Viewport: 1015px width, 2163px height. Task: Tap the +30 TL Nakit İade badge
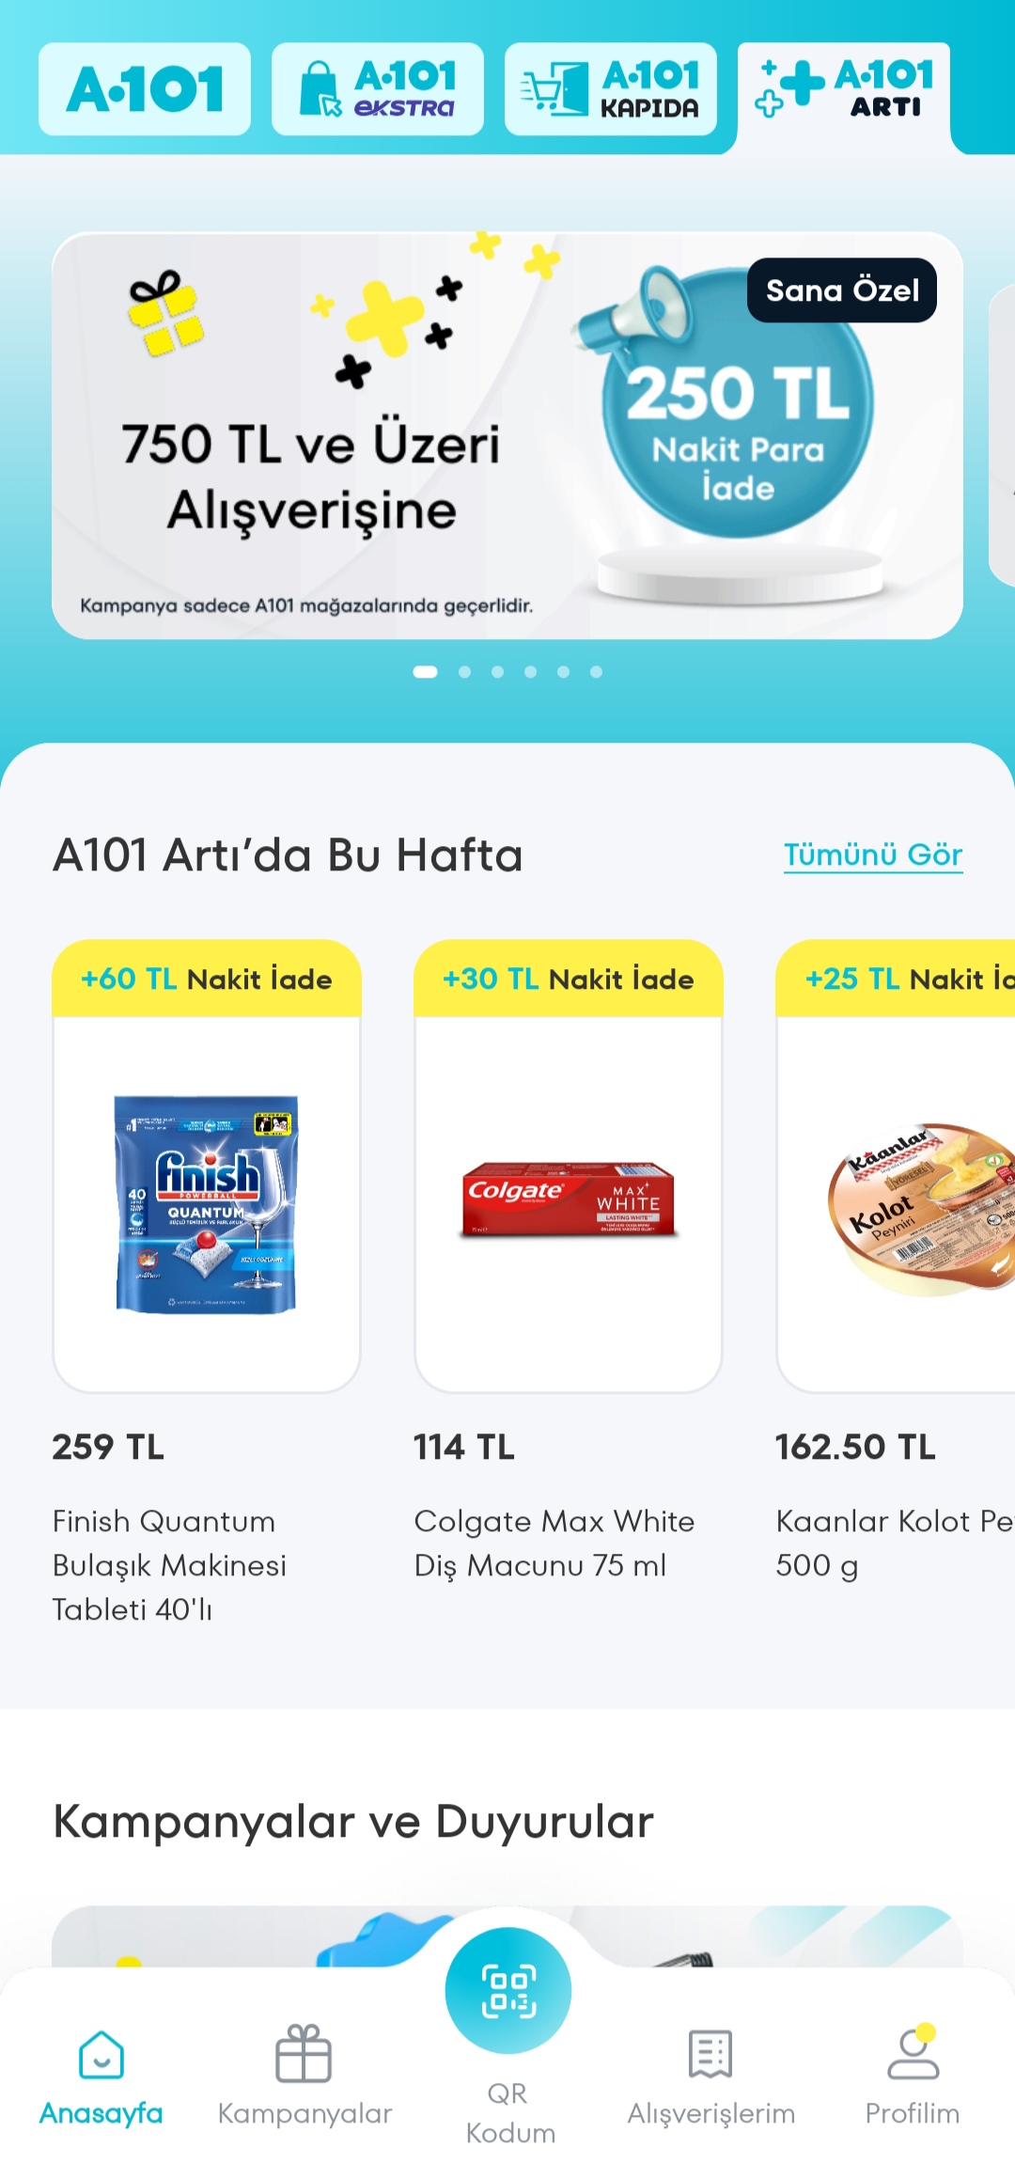coord(569,979)
